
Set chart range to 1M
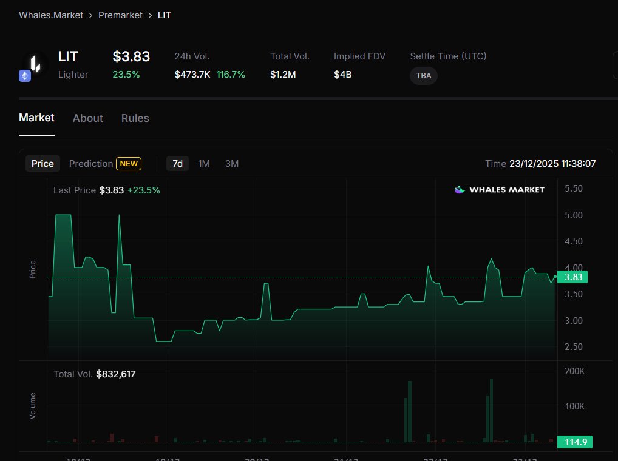tap(204, 163)
